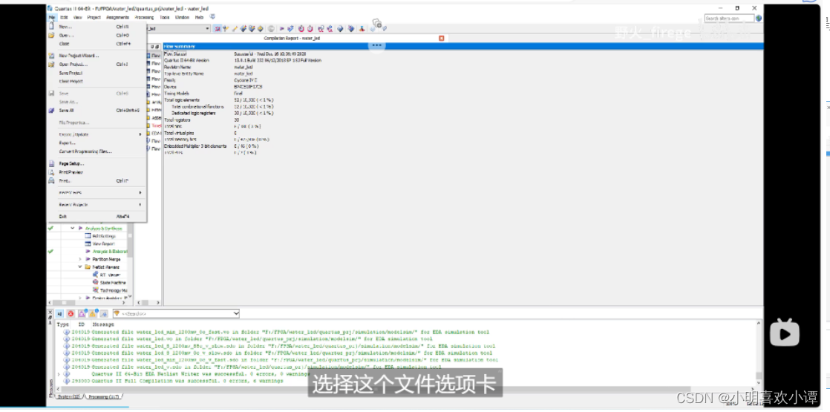This screenshot has width=830, height=412.
Task: Click the first red clock TimeQuest icon
Action: click(301, 29)
